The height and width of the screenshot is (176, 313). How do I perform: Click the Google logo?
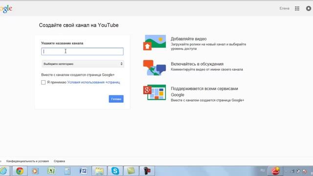point(6,9)
